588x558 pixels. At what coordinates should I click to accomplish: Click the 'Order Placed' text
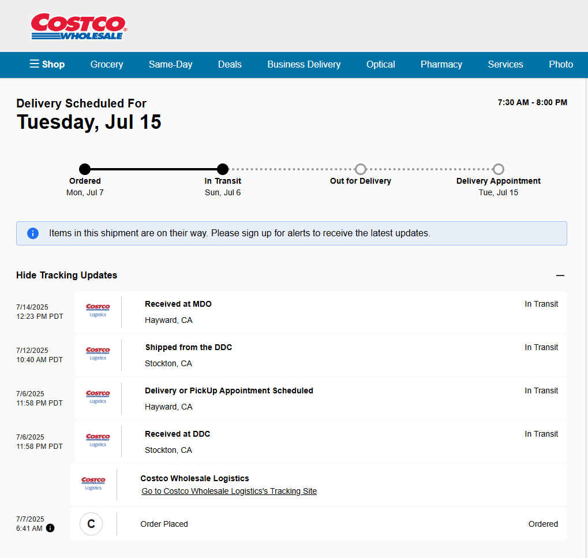point(164,524)
